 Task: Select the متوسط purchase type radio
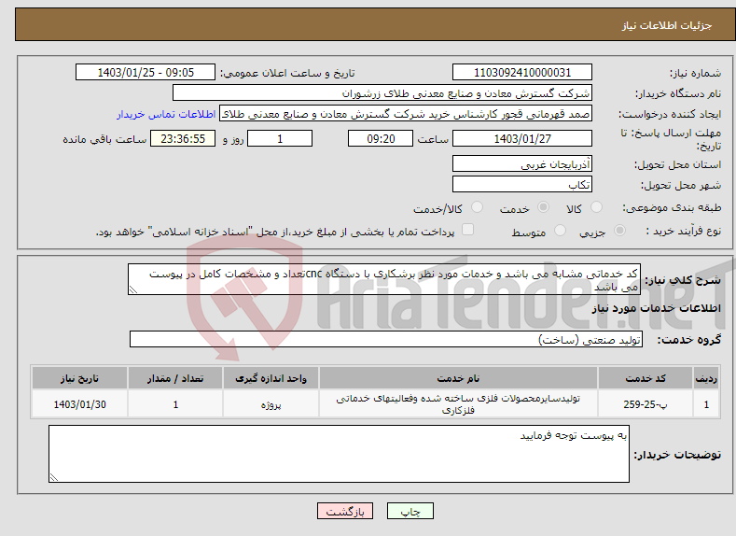tap(560, 231)
